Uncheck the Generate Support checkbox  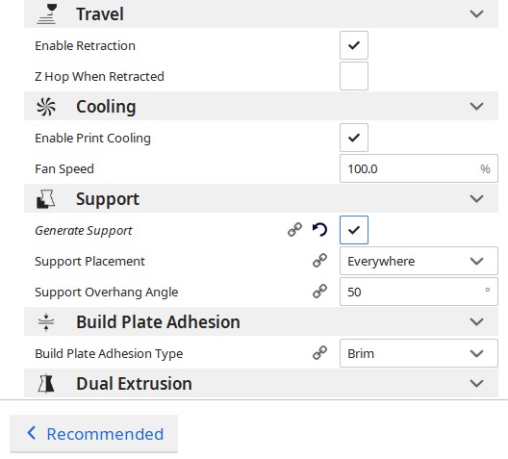click(354, 230)
